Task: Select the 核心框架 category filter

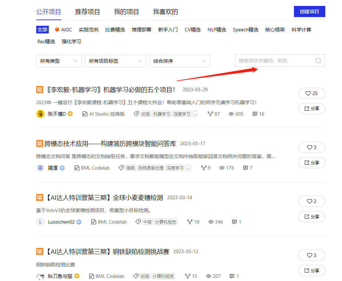Action: pyautogui.click(x=275, y=30)
